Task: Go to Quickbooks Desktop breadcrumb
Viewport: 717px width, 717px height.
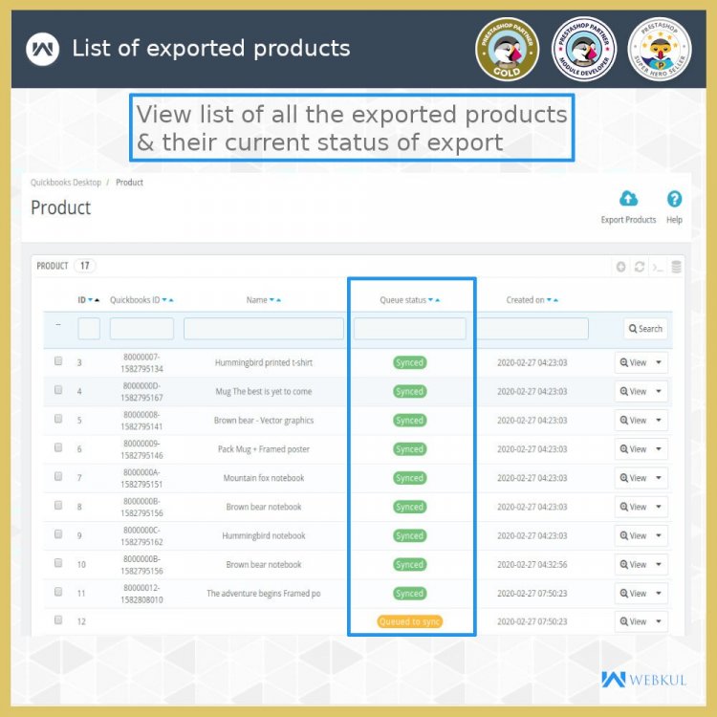Action: (66, 183)
